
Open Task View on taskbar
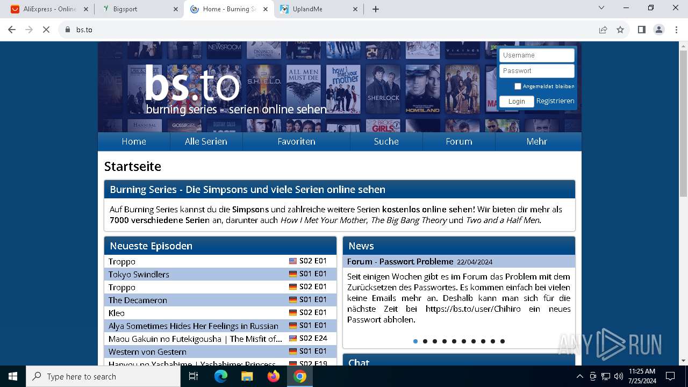pos(193,376)
